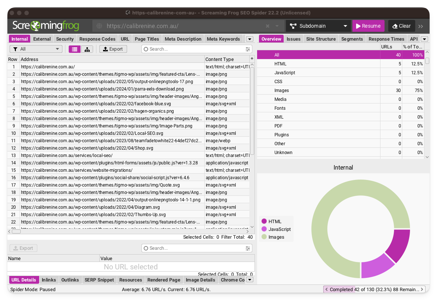Clear the URL bar with the X icon

(x=267, y=26)
